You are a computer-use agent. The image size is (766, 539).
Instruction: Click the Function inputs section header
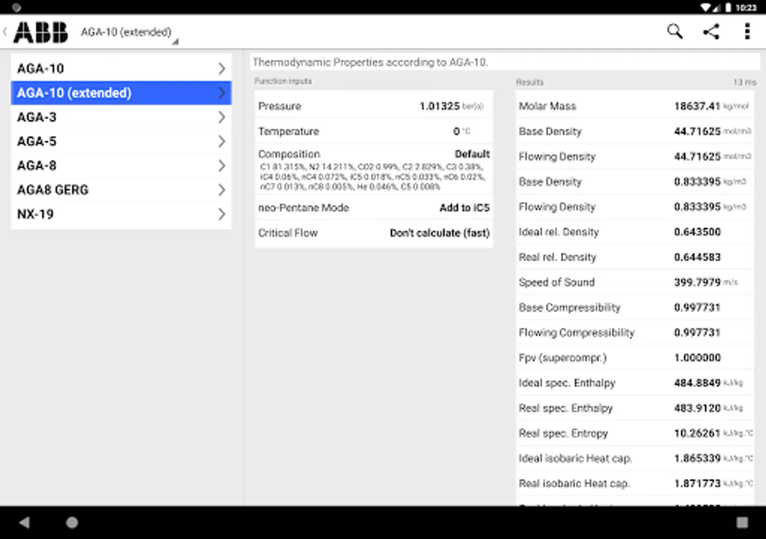(283, 81)
